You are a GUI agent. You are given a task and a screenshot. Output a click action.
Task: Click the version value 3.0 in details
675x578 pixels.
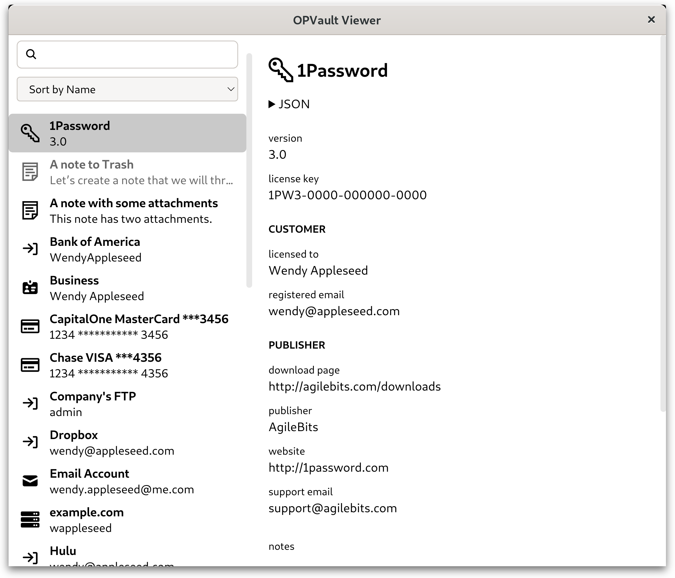pos(277,155)
